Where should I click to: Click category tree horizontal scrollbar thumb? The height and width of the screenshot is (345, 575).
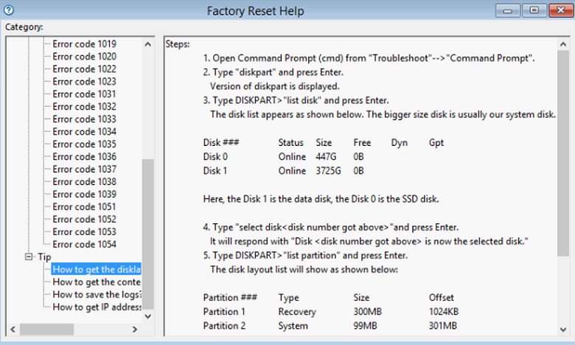tap(46, 329)
